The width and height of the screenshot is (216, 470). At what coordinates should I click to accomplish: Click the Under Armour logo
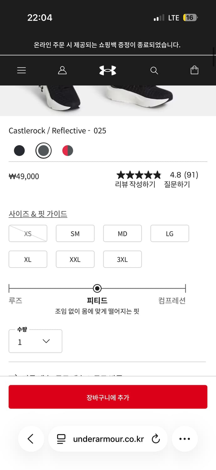coord(108,70)
